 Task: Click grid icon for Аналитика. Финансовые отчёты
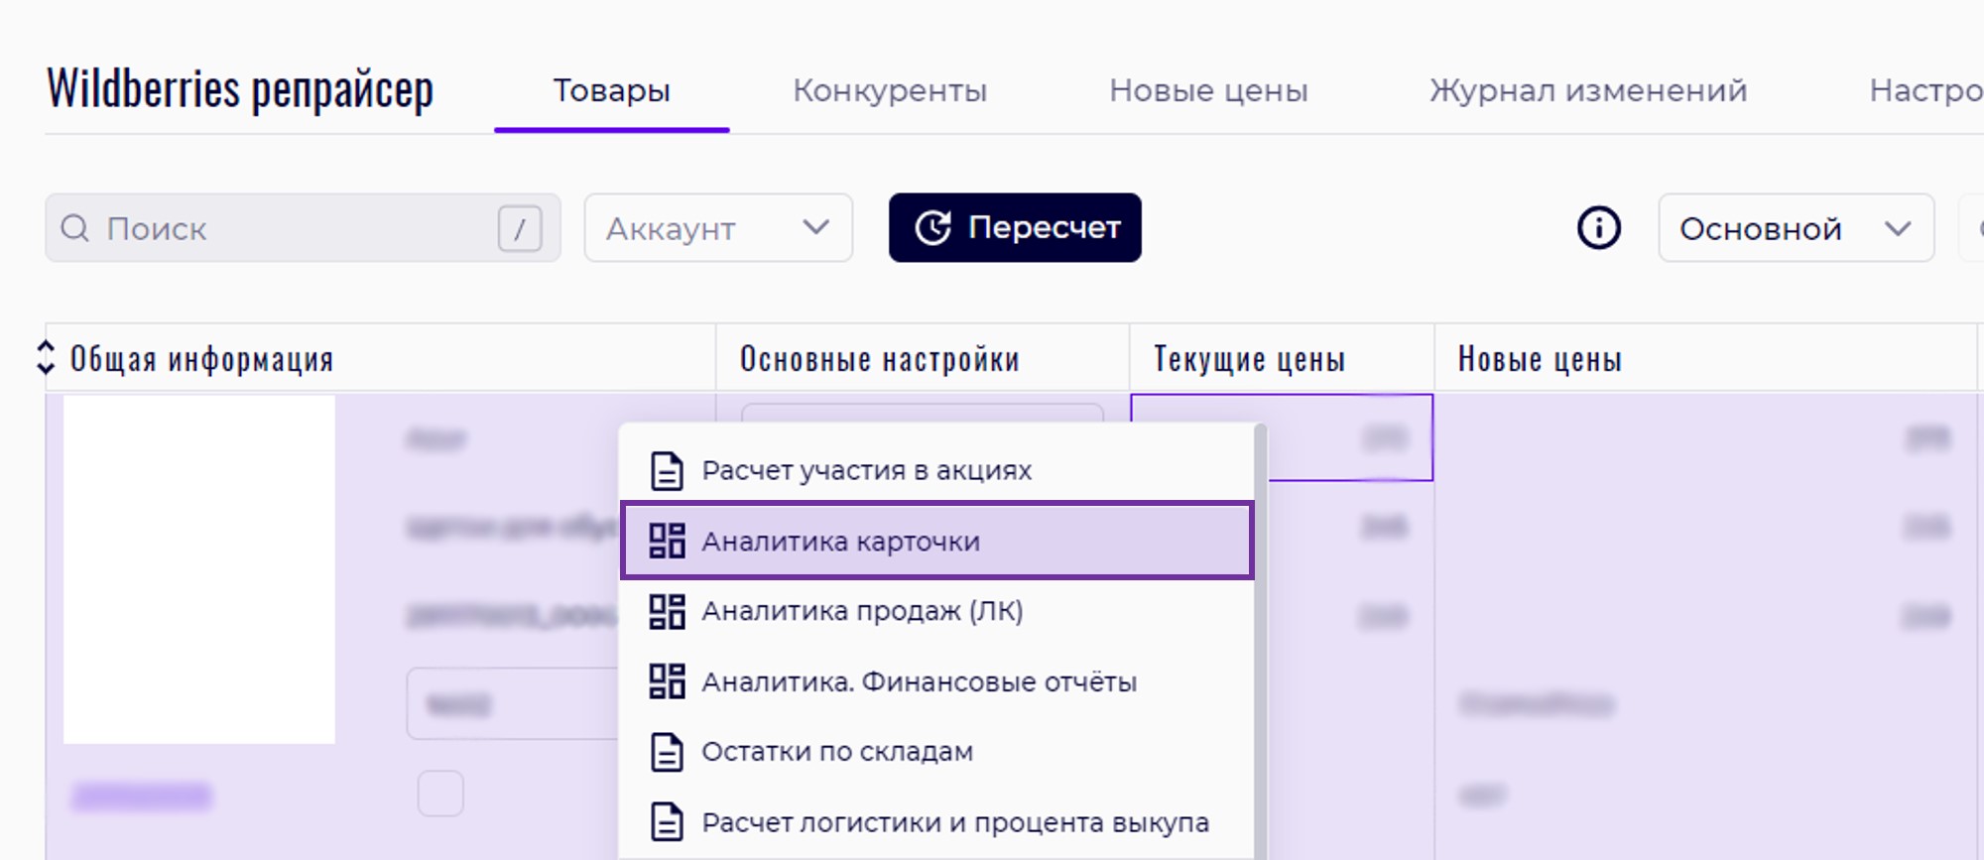click(667, 681)
